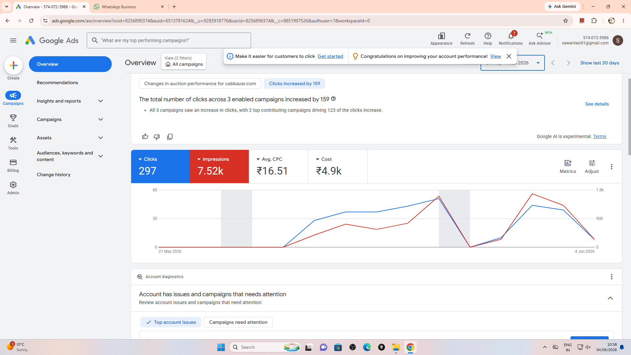
Task: Click the taskbar Search box
Action: pos(265,347)
